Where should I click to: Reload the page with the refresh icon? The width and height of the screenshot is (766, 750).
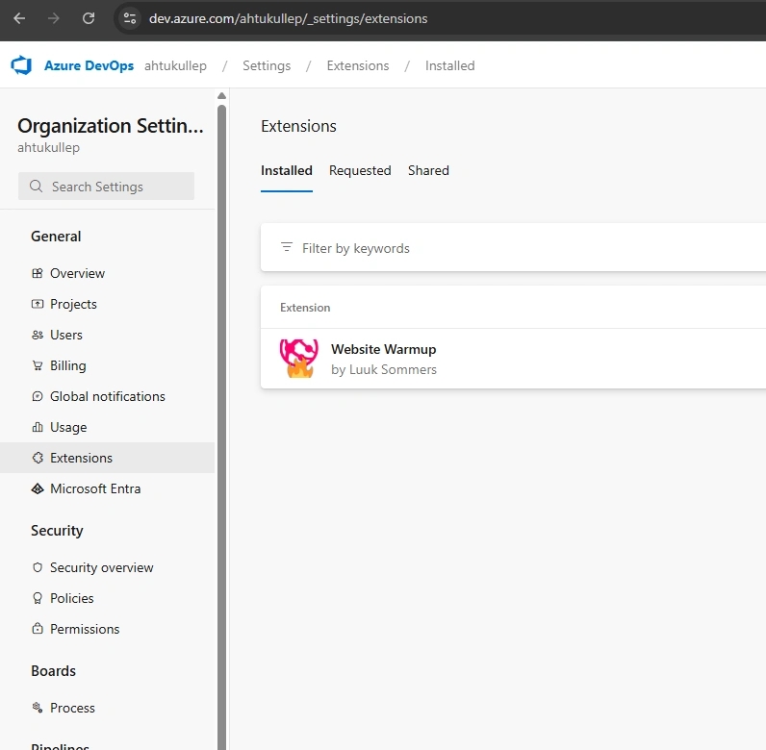coord(89,18)
